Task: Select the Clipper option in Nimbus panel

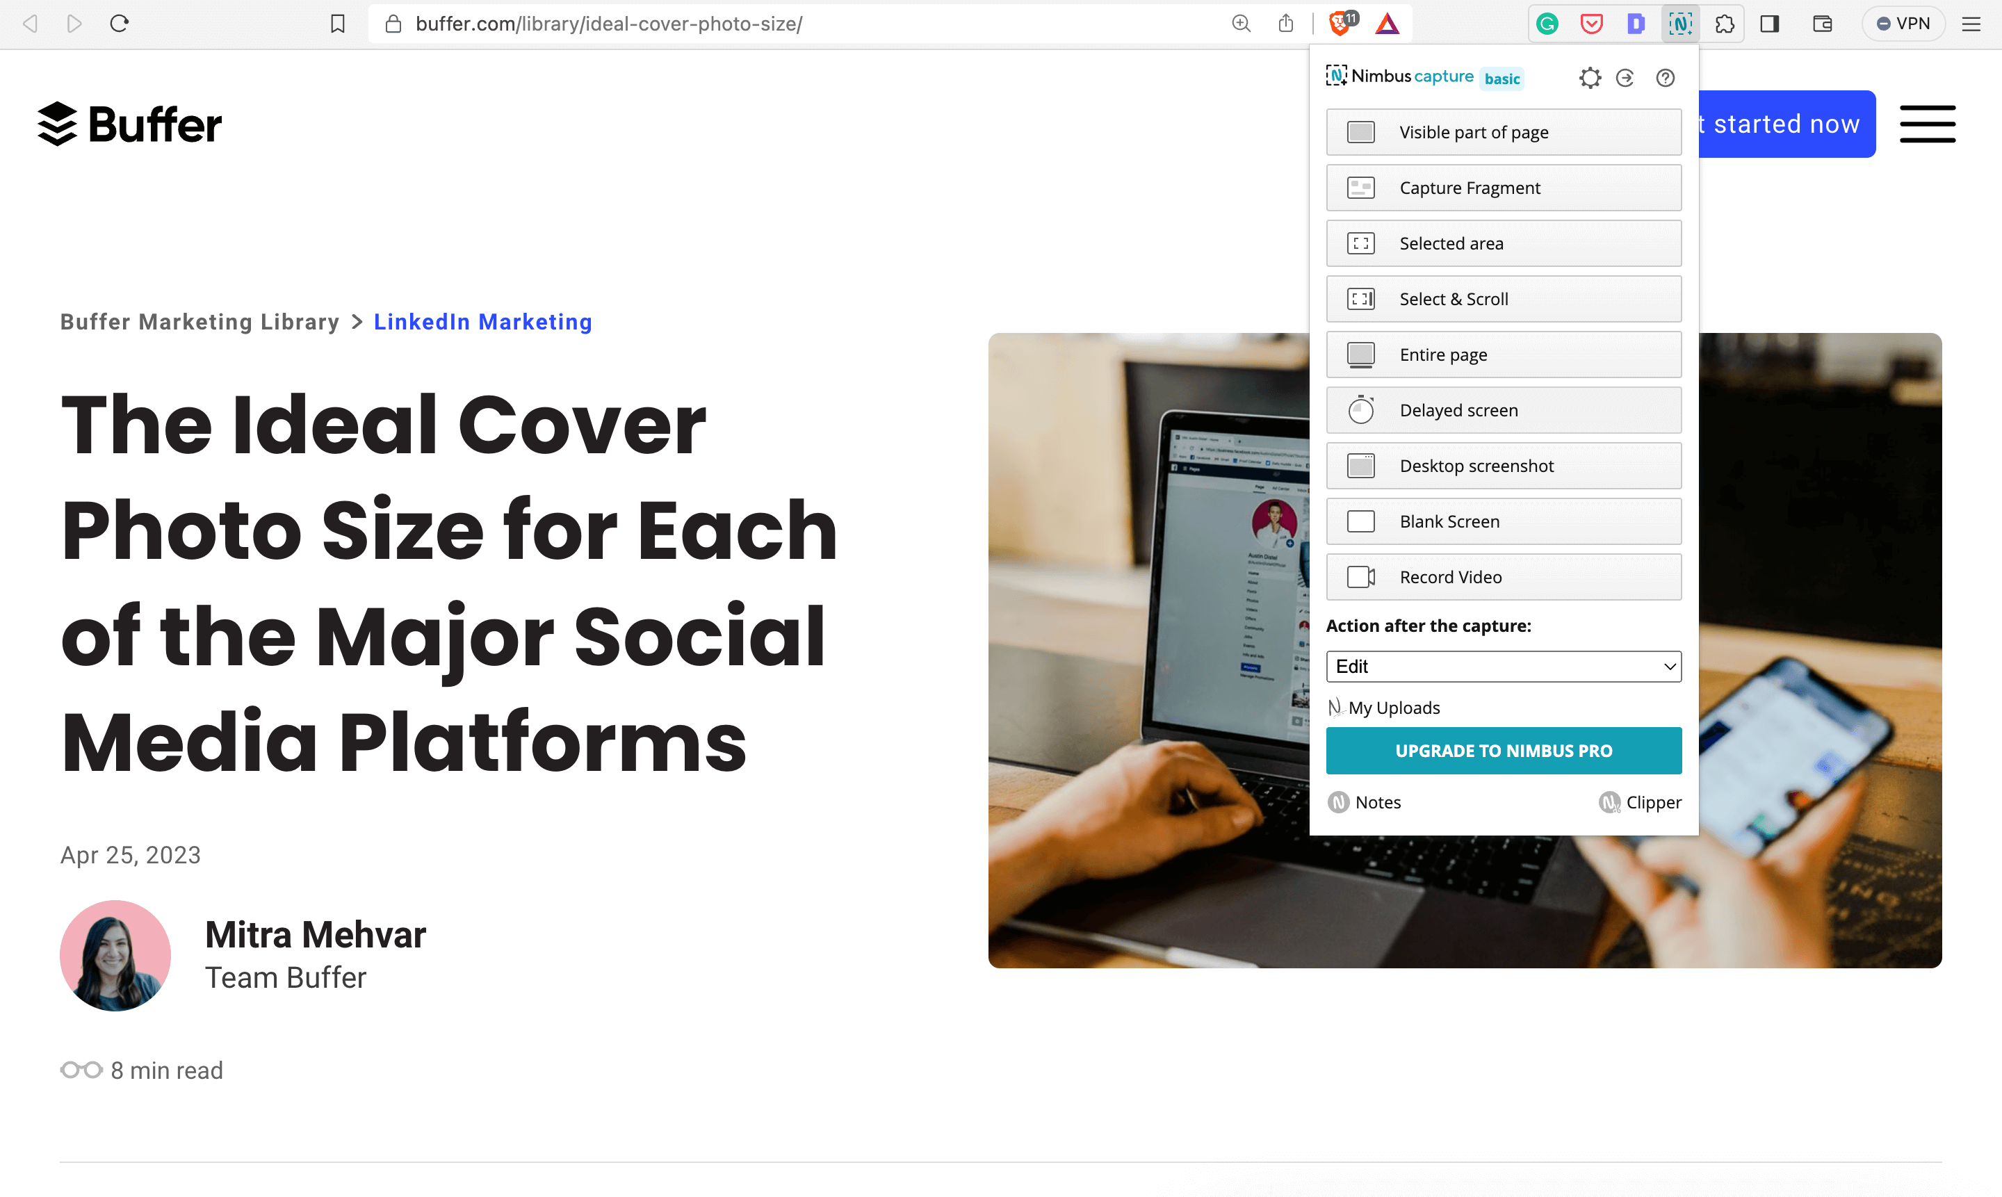Action: (x=1638, y=801)
